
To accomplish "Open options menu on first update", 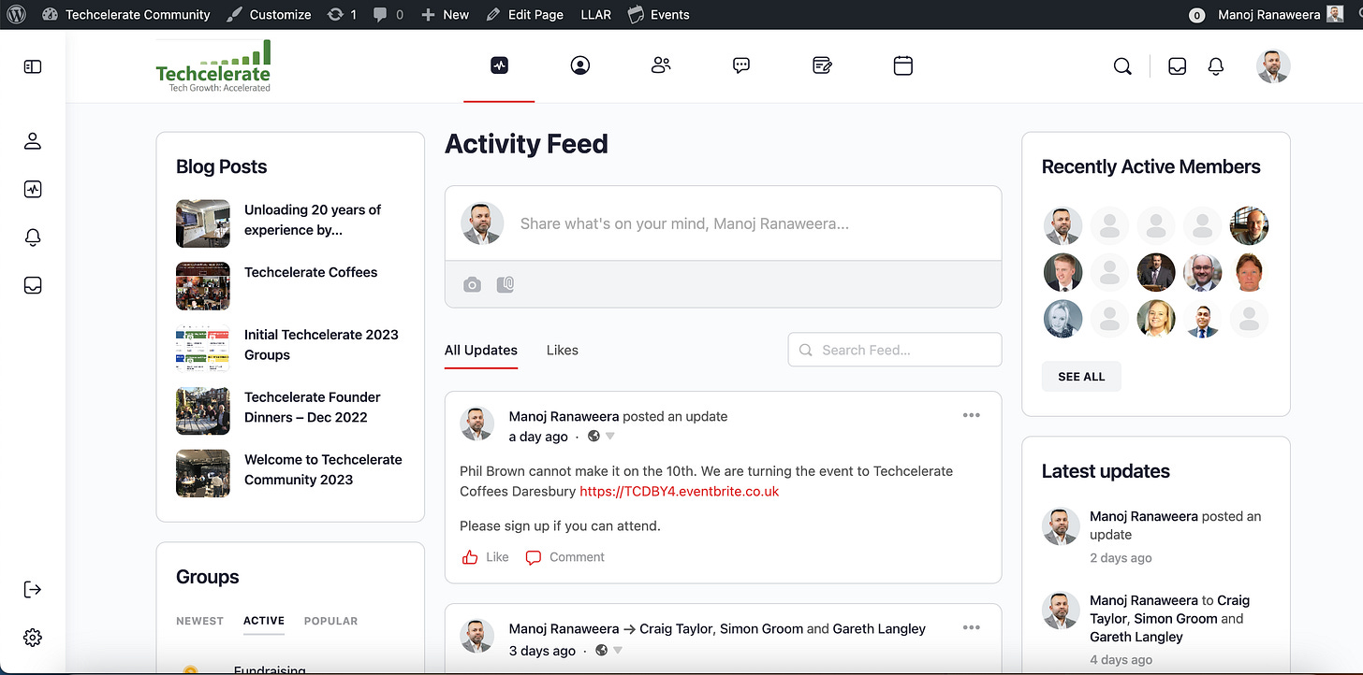I will tap(972, 416).
